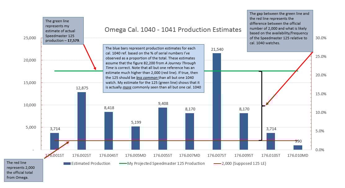The image size is (345, 188).
Task: Select the gap explanation callout box
Action: coord(280,31)
